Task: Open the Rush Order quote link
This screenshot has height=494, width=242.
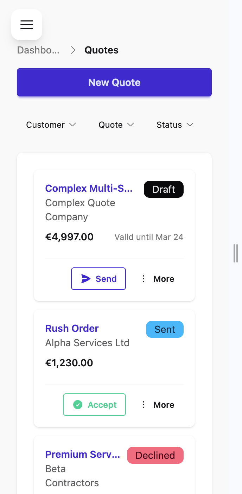Action: pyautogui.click(x=72, y=328)
